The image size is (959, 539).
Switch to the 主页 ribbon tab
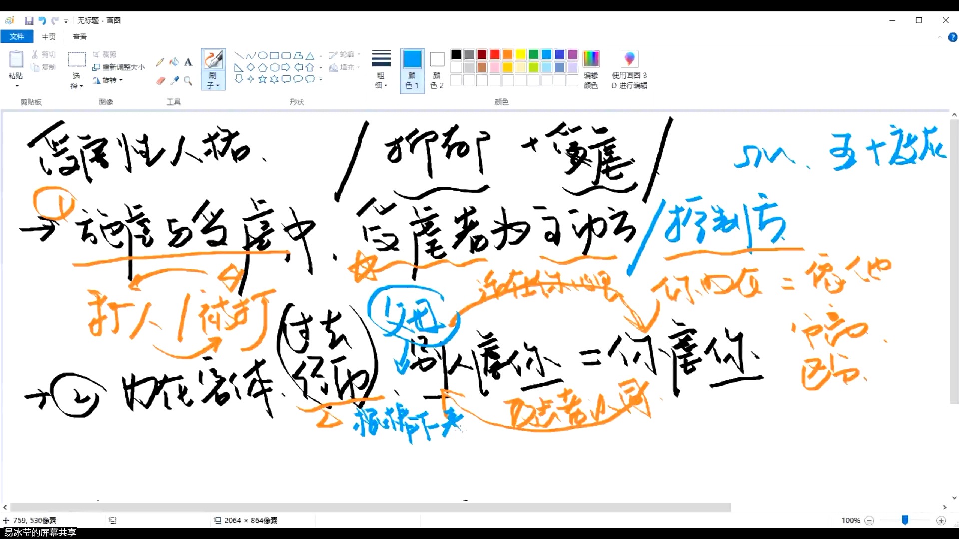point(49,37)
